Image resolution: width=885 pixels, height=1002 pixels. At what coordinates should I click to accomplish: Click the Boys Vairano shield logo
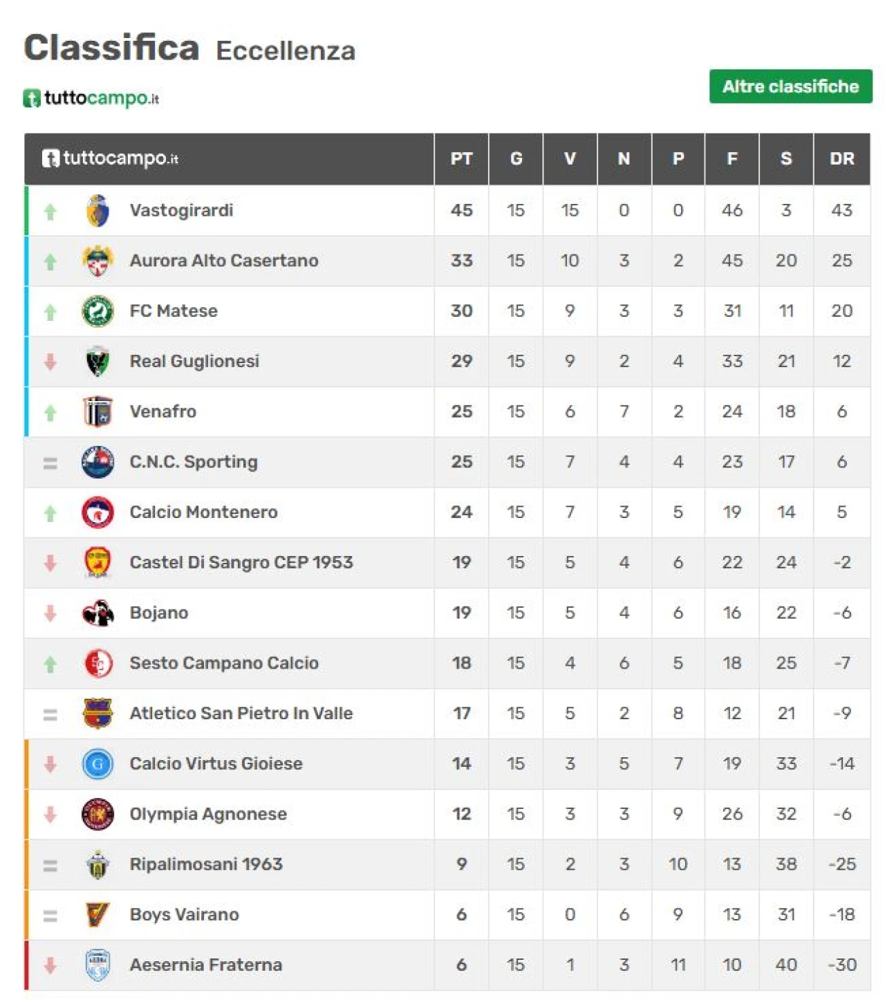[97, 915]
